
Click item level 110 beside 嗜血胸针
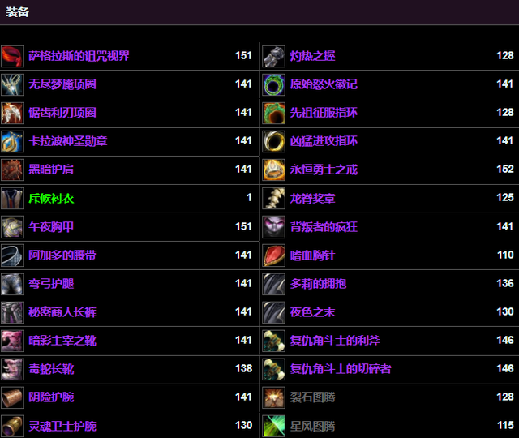(505, 255)
